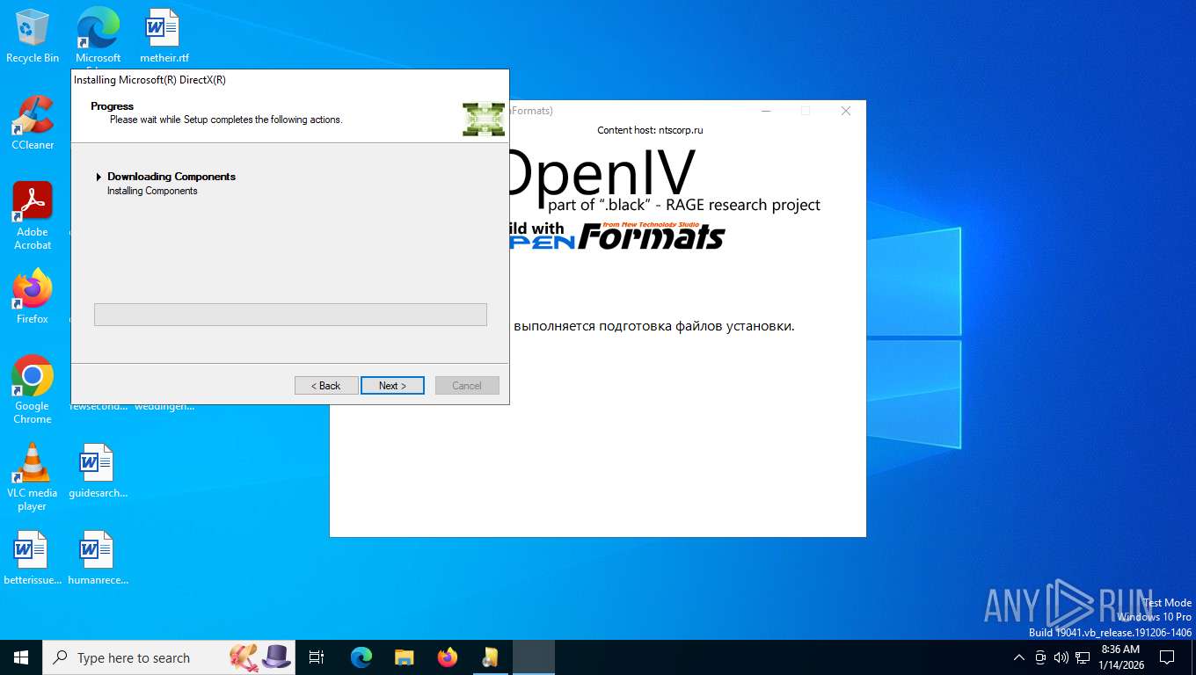
Task: Click the DirectX logo in setup header
Action: [484, 119]
